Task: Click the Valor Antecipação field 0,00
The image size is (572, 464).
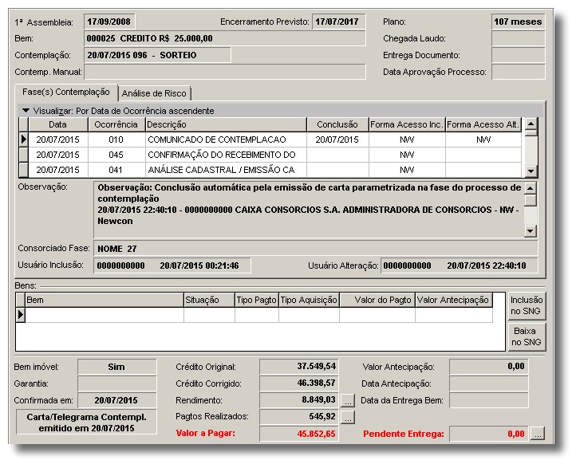Action: (489, 367)
